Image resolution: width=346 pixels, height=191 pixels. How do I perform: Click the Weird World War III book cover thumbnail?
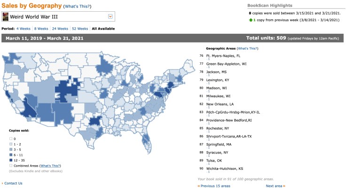click(x=6, y=17)
